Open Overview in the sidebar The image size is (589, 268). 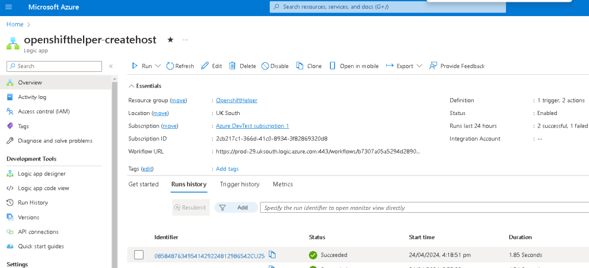tap(55, 82)
